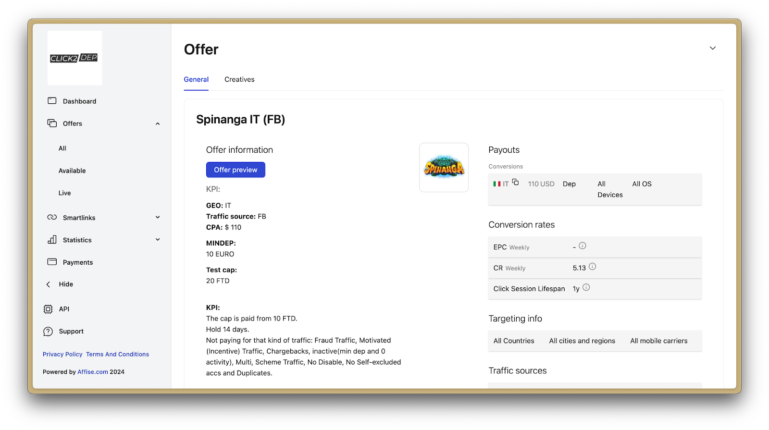769x430 pixels.
Task: Show EPC Weekly info tooltip icon
Action: coord(583,246)
